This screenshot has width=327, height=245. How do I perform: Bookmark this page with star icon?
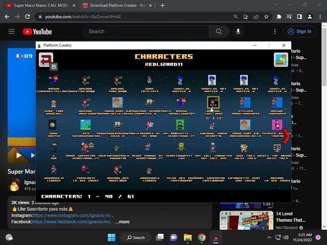click(x=266, y=17)
